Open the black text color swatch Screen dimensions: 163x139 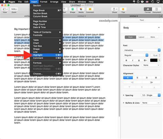click(154, 60)
